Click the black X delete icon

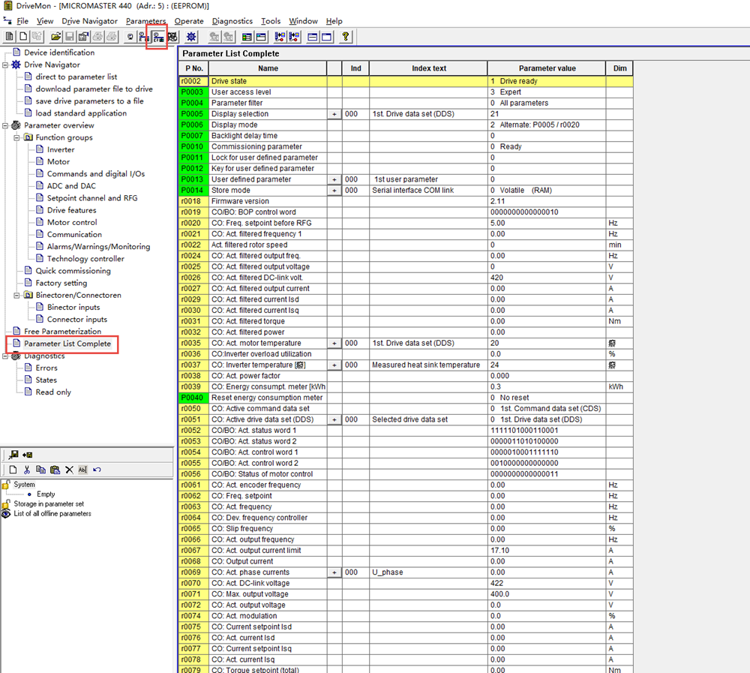[69, 470]
